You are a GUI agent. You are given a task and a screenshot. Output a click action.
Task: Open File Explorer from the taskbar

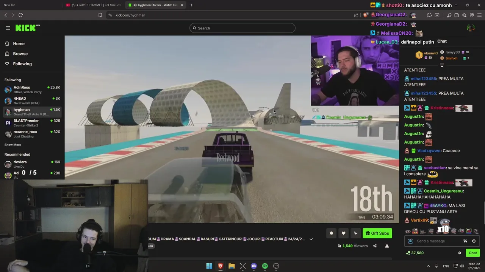tap(232, 266)
